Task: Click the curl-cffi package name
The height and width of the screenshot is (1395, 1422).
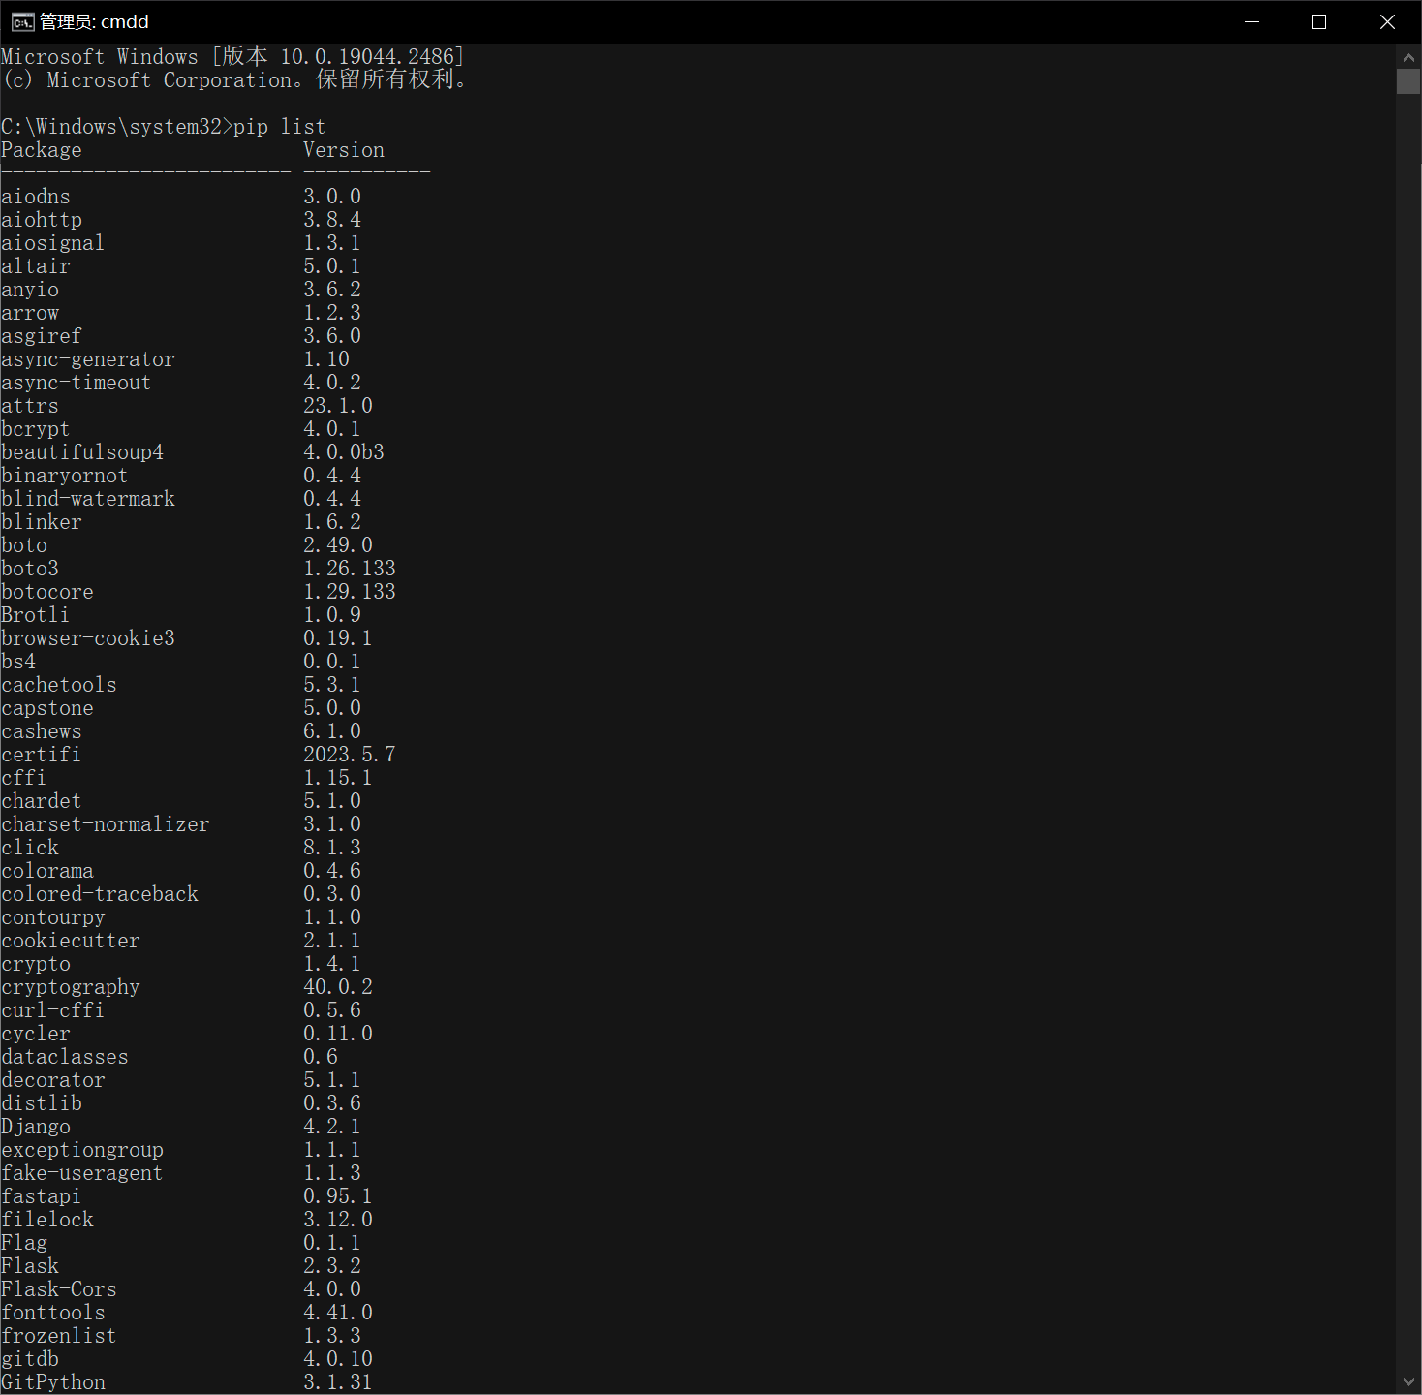Action: point(53,1010)
